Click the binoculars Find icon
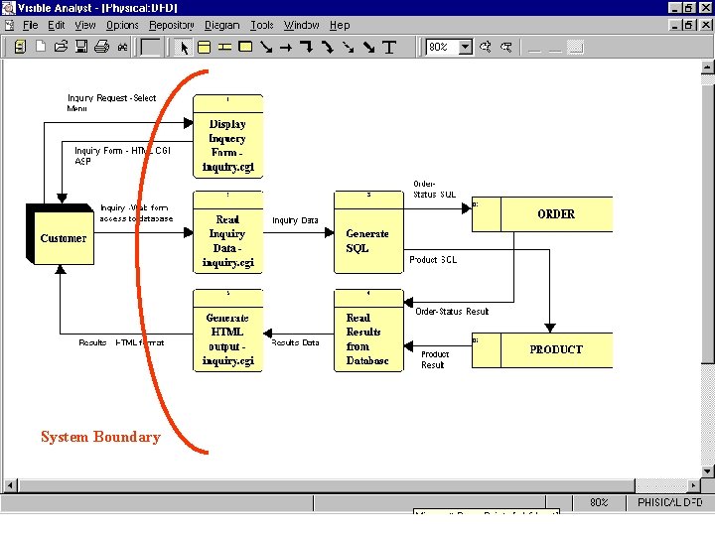 coord(122,47)
